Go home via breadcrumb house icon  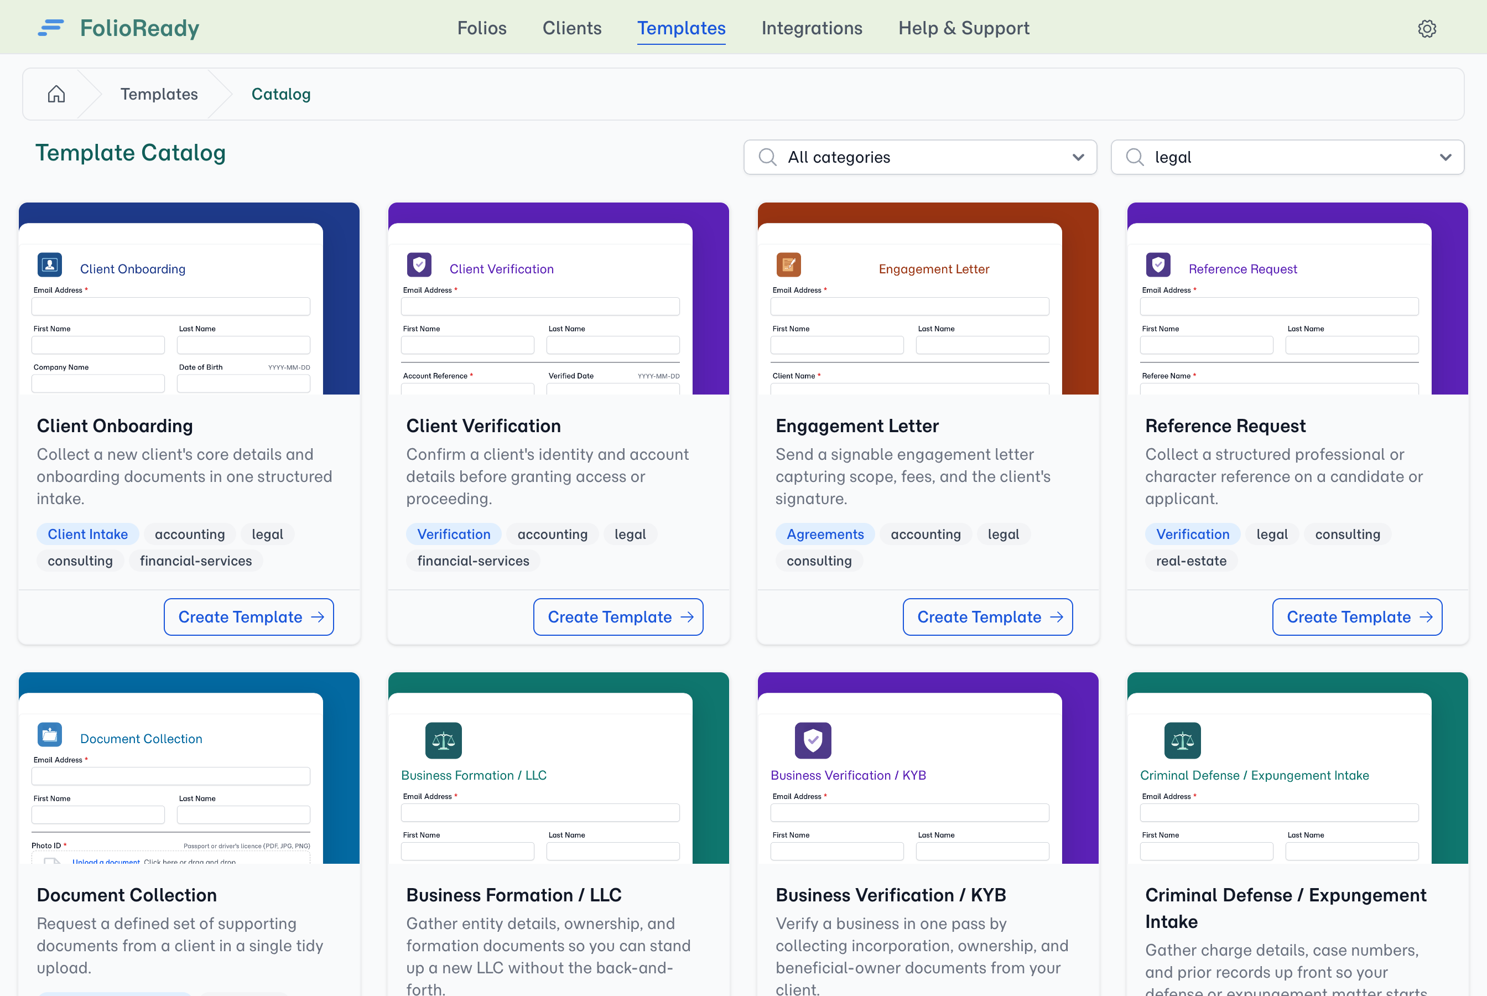coord(56,94)
